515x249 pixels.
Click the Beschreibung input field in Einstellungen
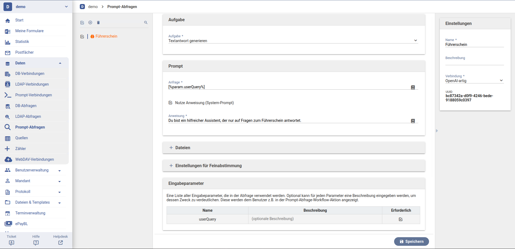(474, 62)
